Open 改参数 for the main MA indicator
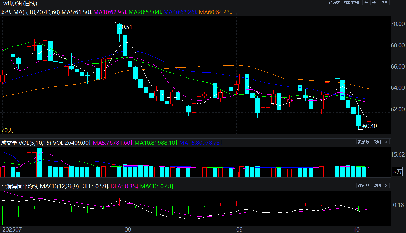Image resolution: width=406 pixels, height=233 pixels. click(x=334, y=2)
